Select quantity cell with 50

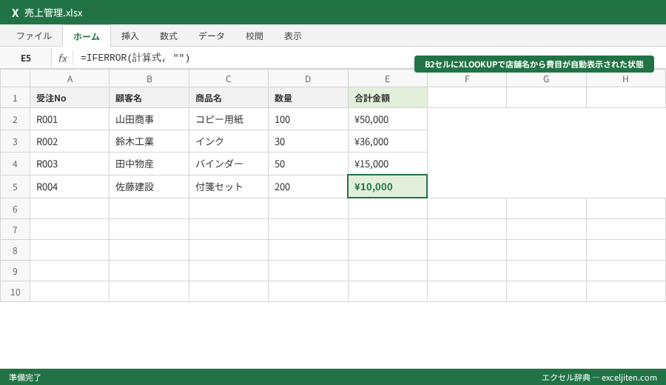coord(308,164)
